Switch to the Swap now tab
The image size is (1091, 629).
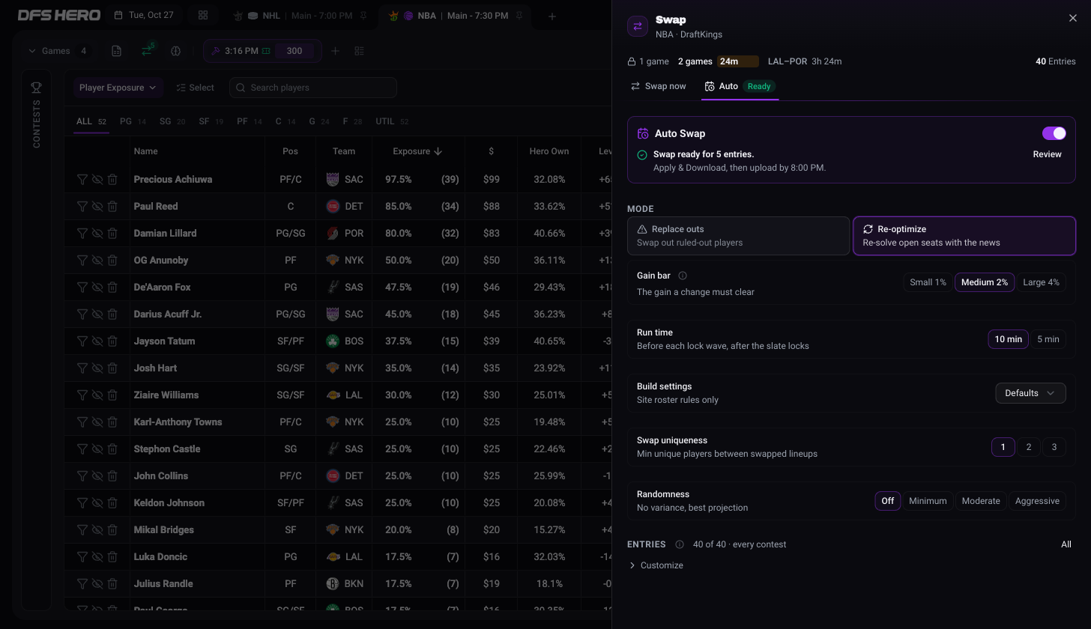pyautogui.click(x=659, y=86)
